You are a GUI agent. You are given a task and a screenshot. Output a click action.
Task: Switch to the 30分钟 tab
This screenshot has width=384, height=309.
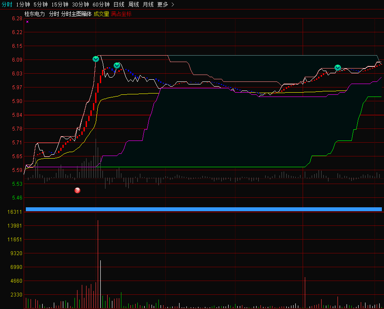[81, 4]
